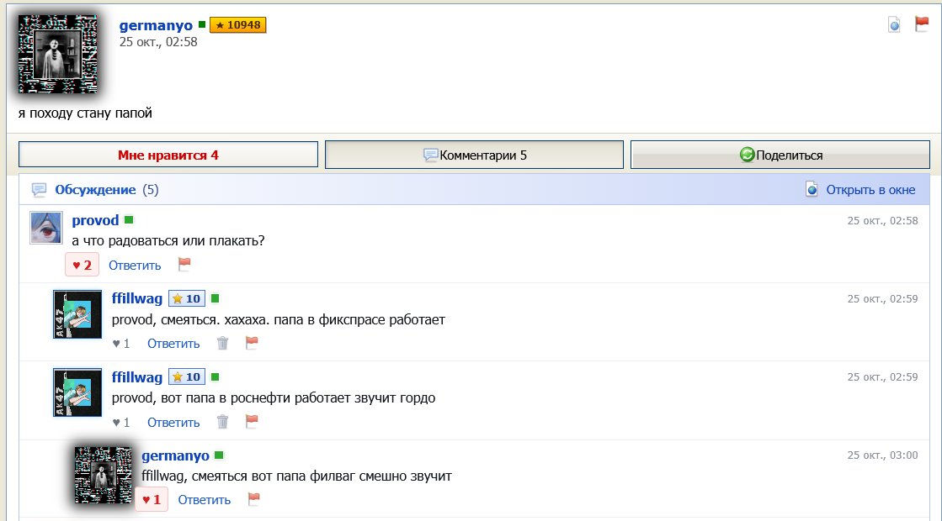
Task: Reply to provod's comment with Ответить
Action: coord(135,266)
